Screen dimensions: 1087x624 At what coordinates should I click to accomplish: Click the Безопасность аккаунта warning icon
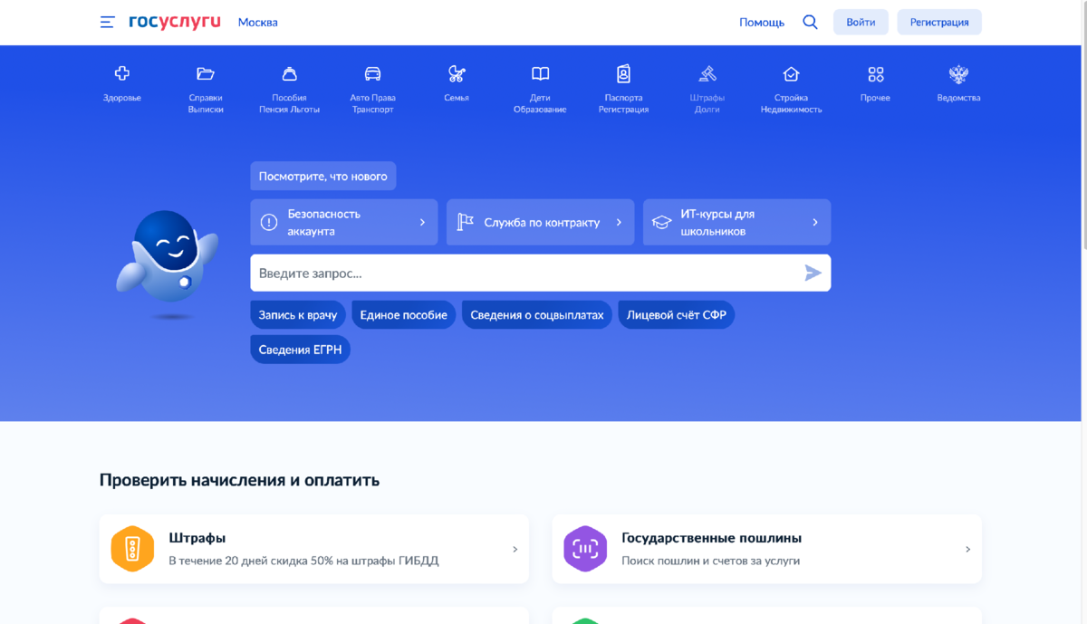pos(269,222)
